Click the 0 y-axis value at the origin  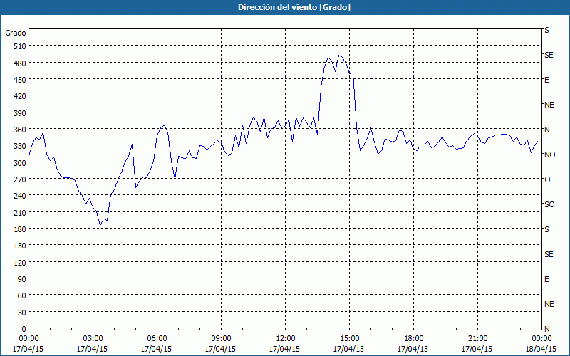tap(24, 329)
